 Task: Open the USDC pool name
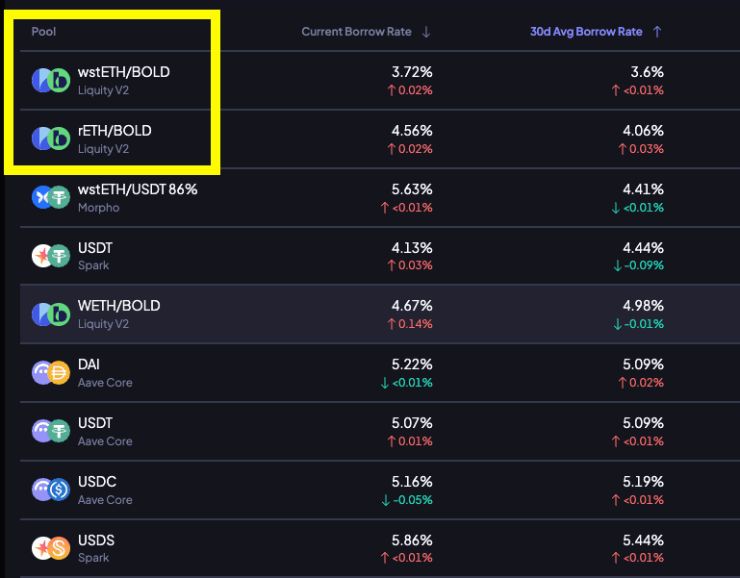click(x=97, y=481)
